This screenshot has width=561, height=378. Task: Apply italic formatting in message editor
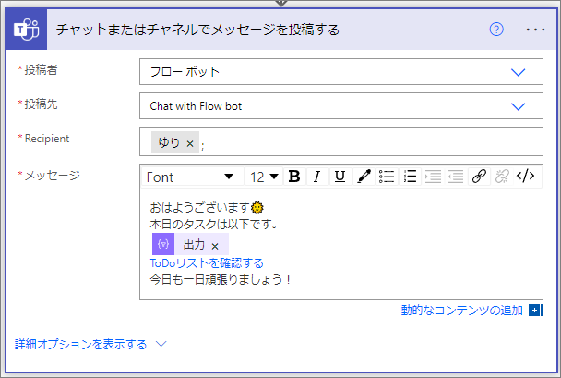pos(316,177)
